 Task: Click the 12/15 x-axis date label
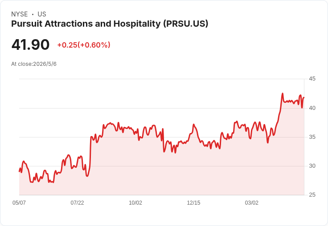click(x=193, y=203)
